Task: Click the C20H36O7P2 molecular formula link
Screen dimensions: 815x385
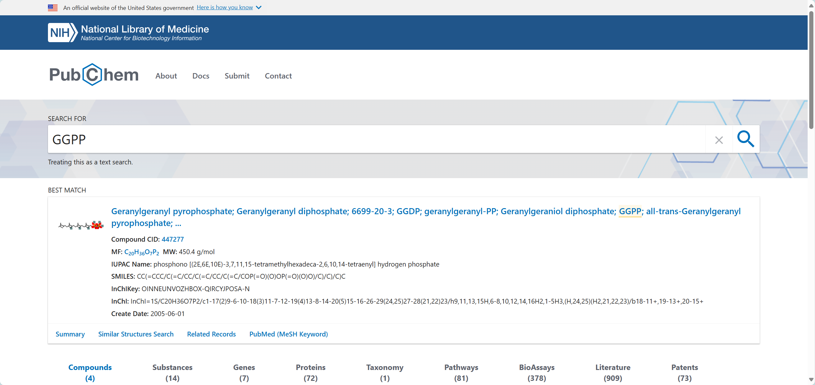Action: [x=141, y=252]
